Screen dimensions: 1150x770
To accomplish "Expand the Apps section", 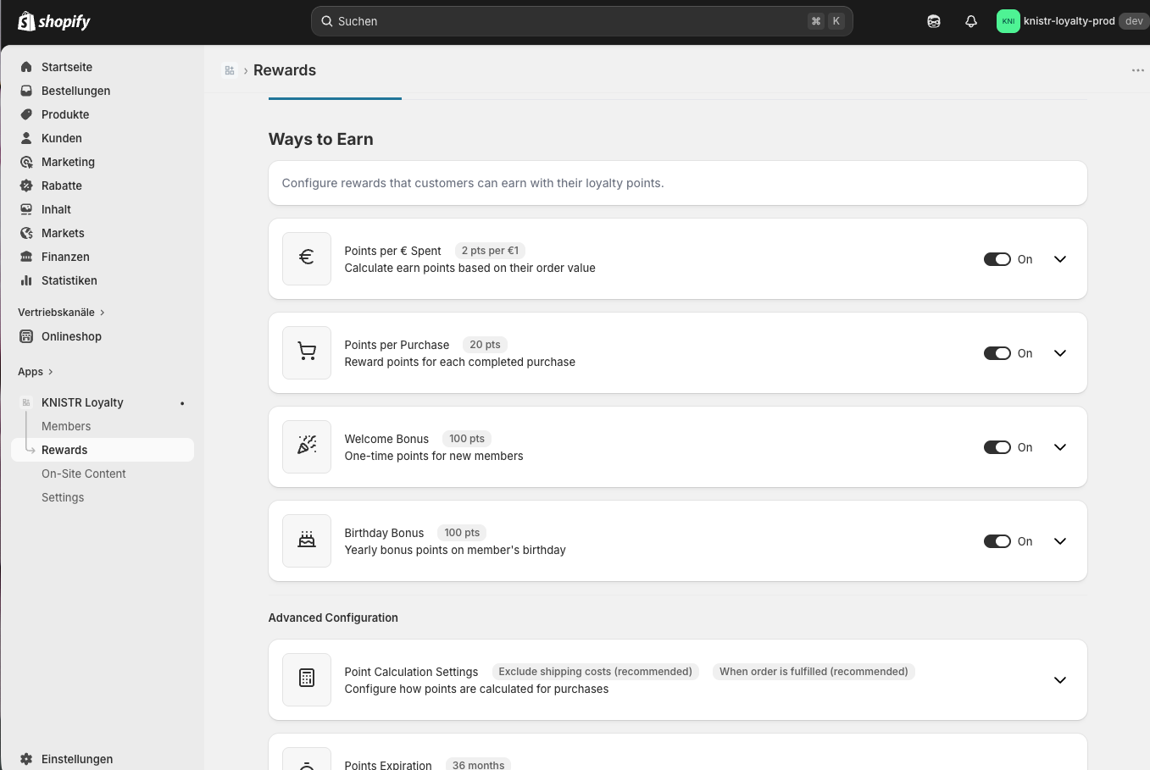I will [36, 372].
